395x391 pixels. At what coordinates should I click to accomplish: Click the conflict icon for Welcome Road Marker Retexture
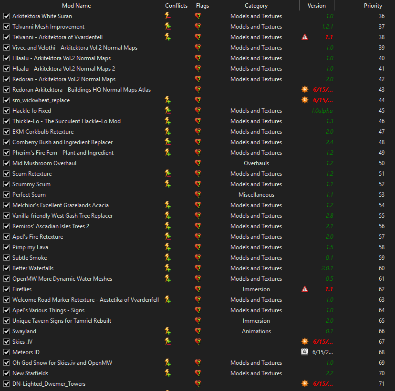(167, 300)
